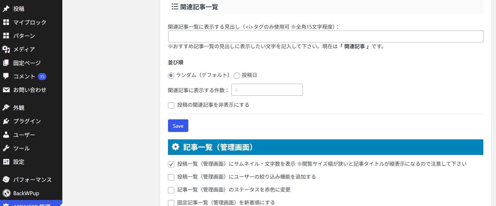Screen dimensions: 496x206
Task: Click the マイブロック grid icon
Action: click(x=6, y=22)
